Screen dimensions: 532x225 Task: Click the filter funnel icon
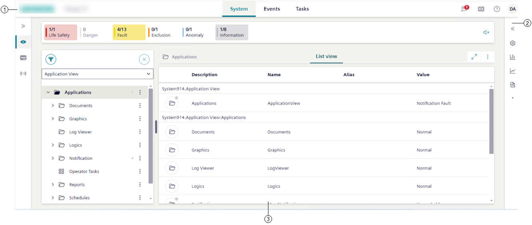(51, 60)
